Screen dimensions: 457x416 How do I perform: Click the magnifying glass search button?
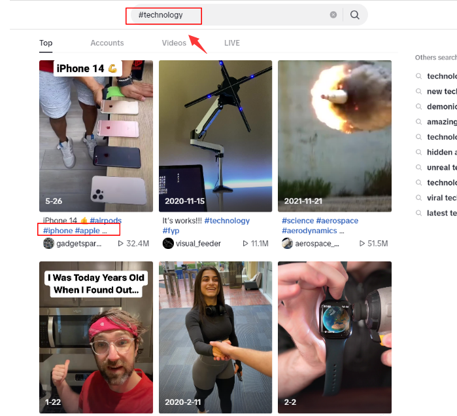coord(355,15)
